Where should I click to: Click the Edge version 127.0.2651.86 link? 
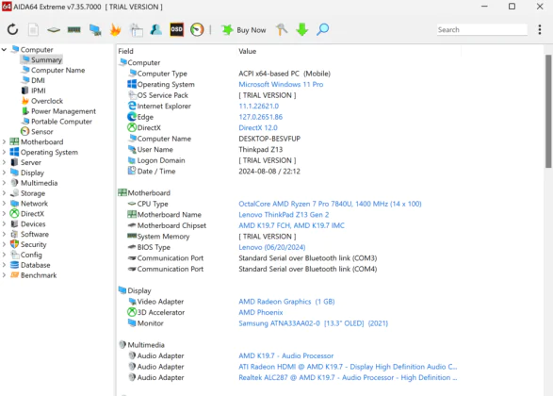260,117
